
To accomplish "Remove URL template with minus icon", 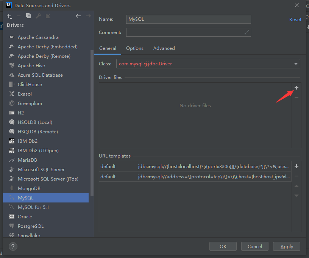I will pos(297,176).
